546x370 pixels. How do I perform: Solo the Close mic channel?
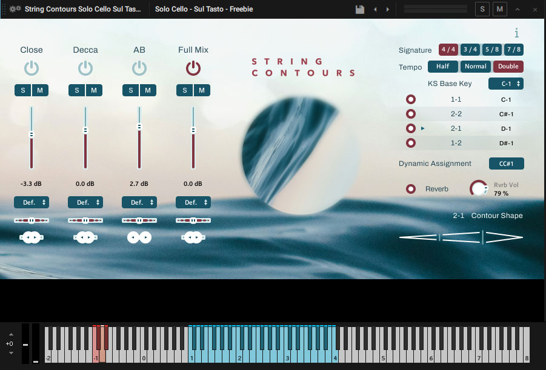pyautogui.click(x=23, y=90)
